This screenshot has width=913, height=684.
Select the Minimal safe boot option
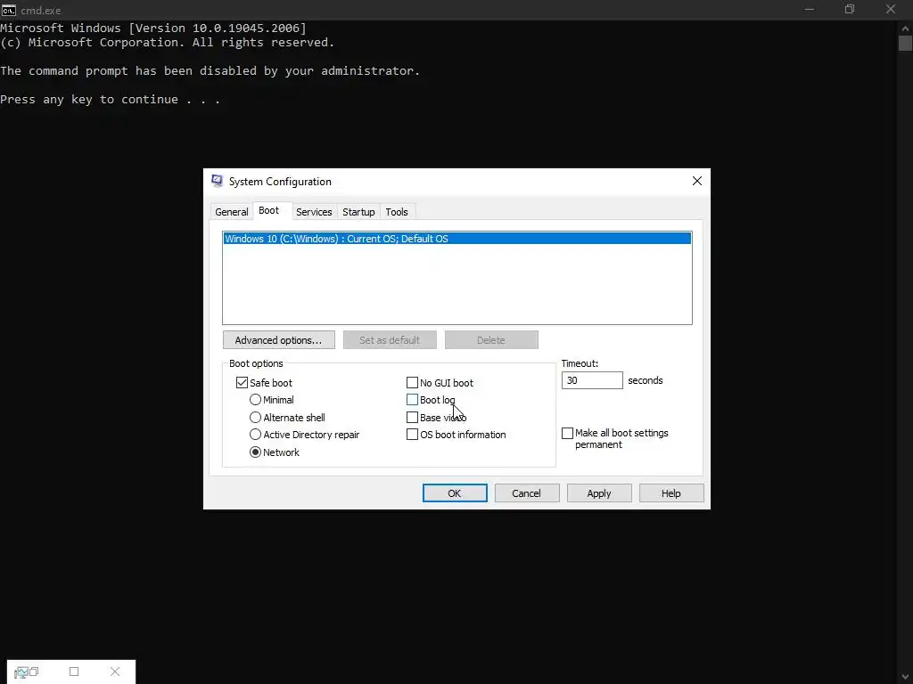(255, 400)
